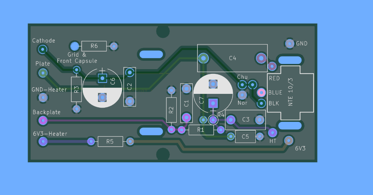Select resistor R6 body
Image resolution: width=373 pixels, height=195 pixels.
click(x=94, y=46)
